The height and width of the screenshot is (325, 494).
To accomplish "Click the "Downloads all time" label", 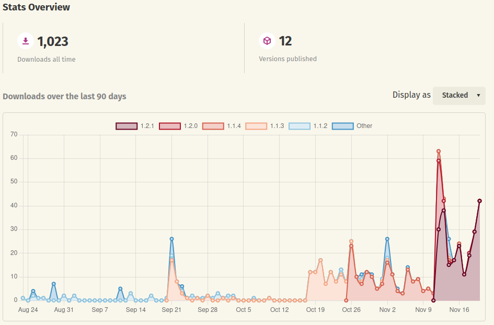I will pyautogui.click(x=46, y=59).
